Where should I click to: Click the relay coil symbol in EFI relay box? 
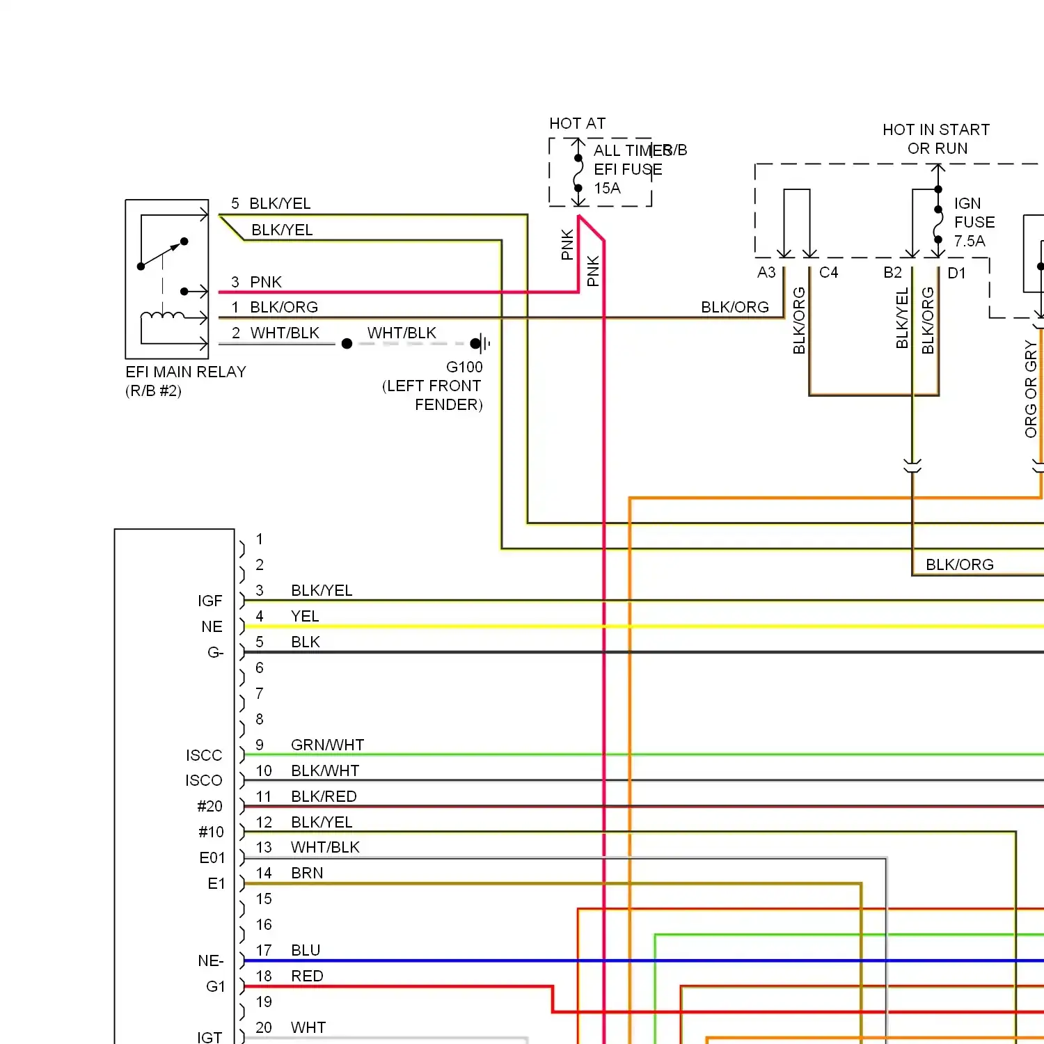pyautogui.click(x=163, y=317)
